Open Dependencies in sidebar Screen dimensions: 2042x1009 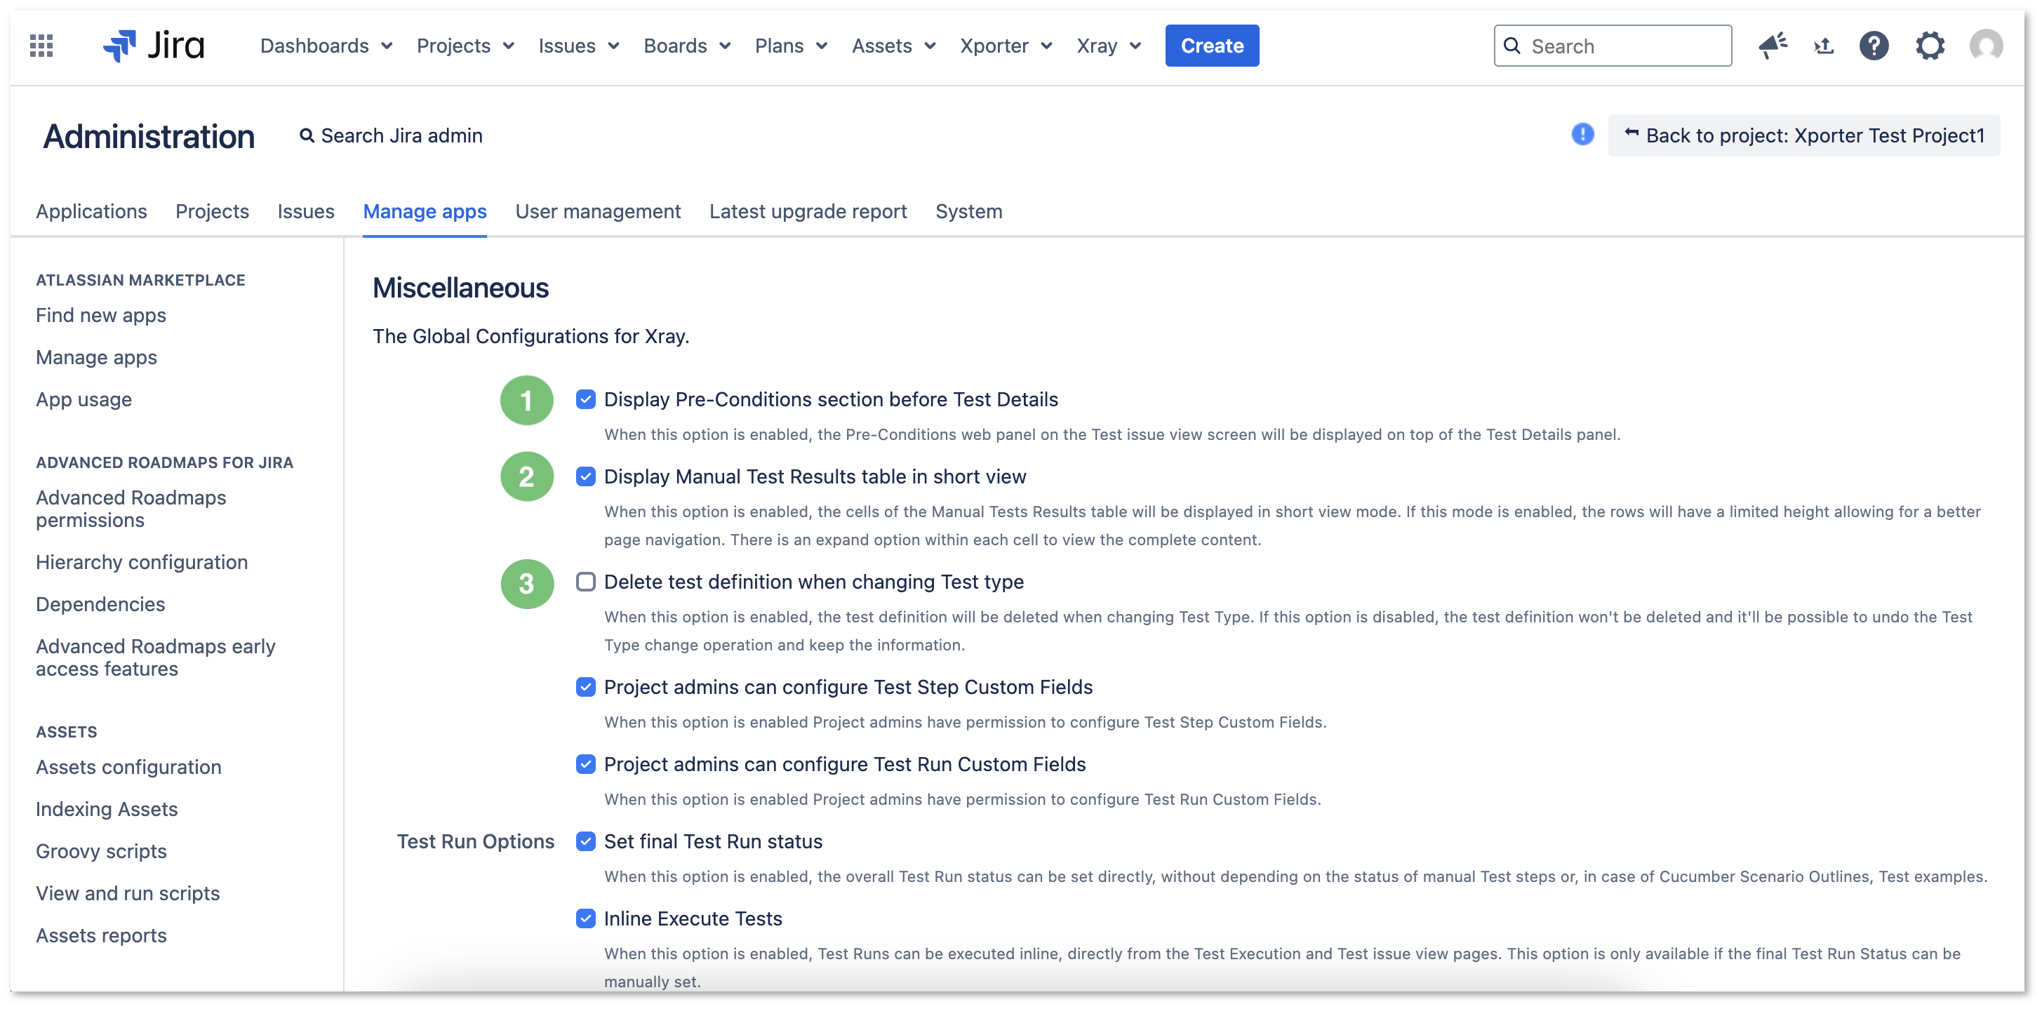100,603
